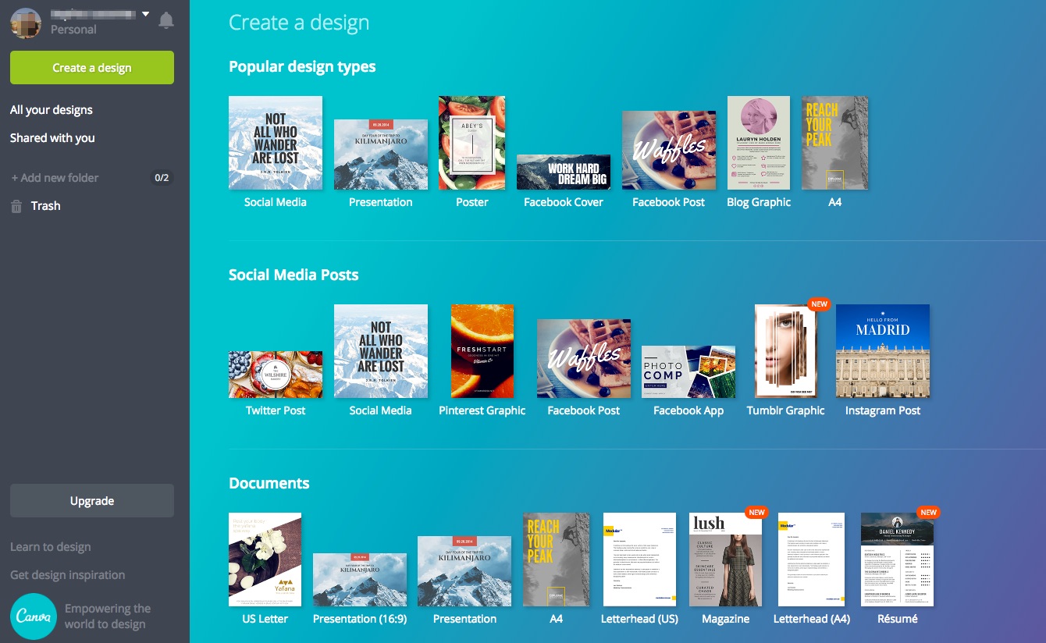Select the Letterhead (US) thumbnail
The image size is (1046, 643).
point(639,560)
